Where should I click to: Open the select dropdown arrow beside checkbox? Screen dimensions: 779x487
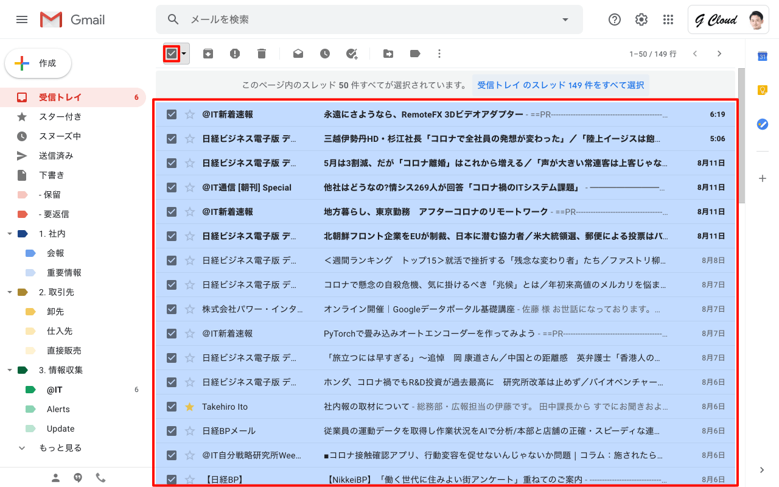(184, 54)
